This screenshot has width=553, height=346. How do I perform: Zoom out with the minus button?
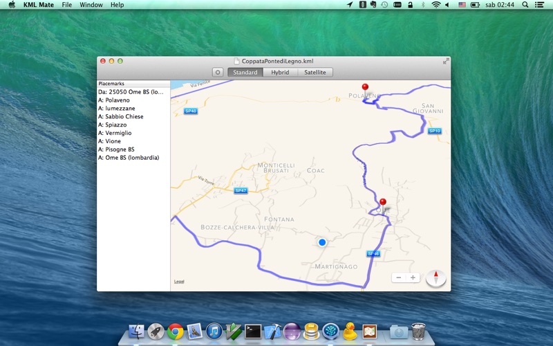pyautogui.click(x=399, y=277)
